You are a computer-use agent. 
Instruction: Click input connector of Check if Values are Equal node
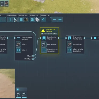15,38
